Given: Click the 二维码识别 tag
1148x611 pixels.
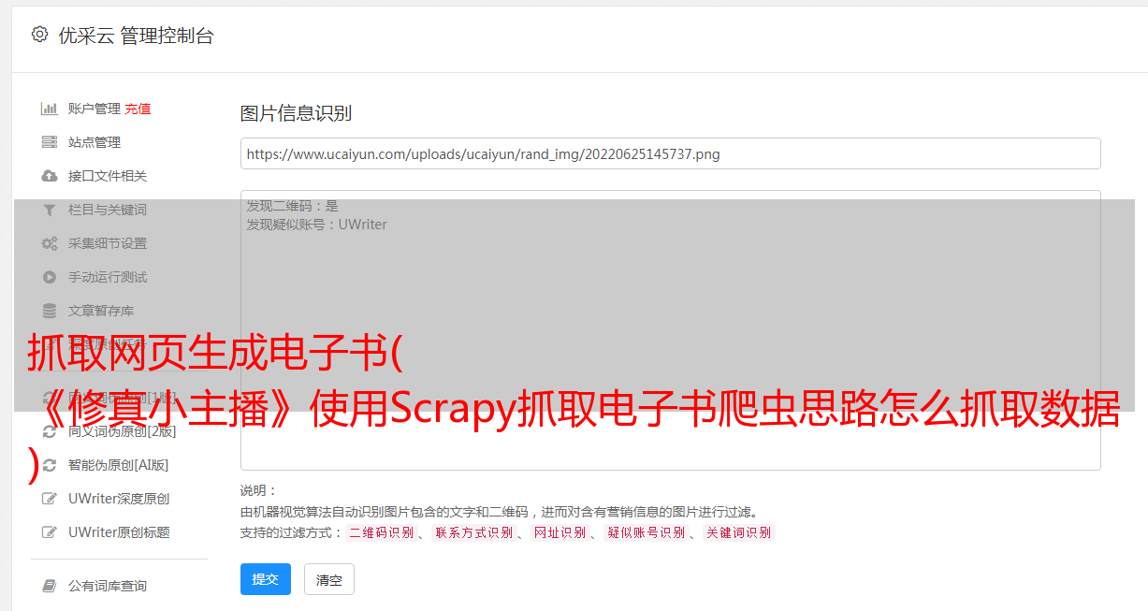Looking at the screenshot, I should (381, 532).
